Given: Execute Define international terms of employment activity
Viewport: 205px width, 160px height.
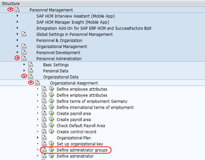Looking at the screenshot, I should 52,107.
